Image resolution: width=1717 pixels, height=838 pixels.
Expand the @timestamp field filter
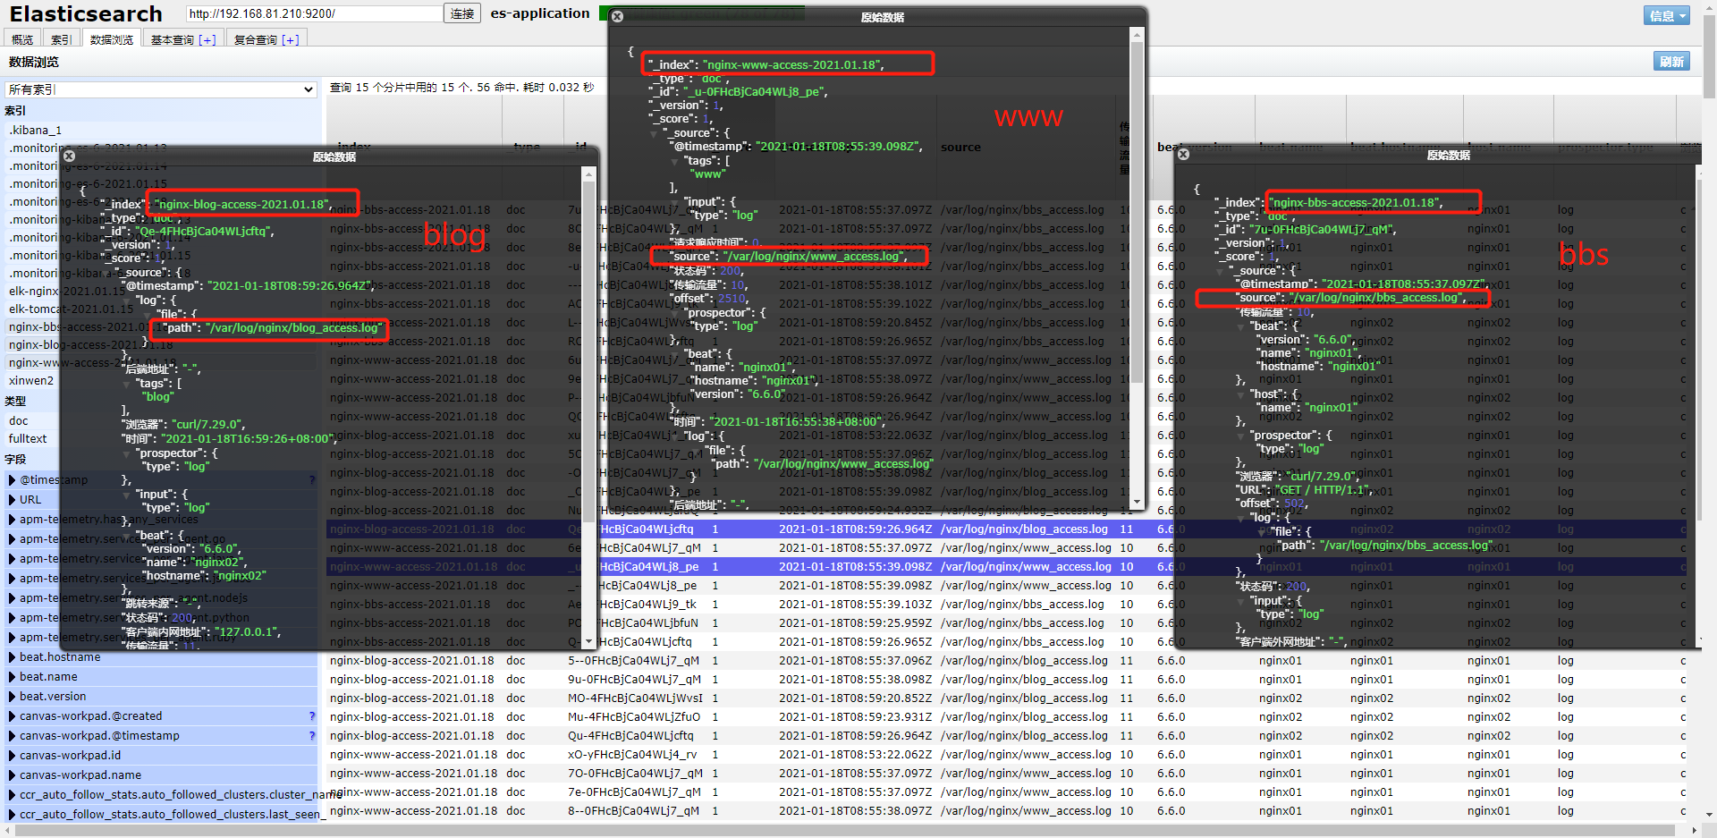[13, 480]
